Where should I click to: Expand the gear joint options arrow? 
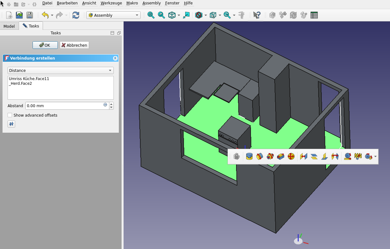[x=375, y=157]
